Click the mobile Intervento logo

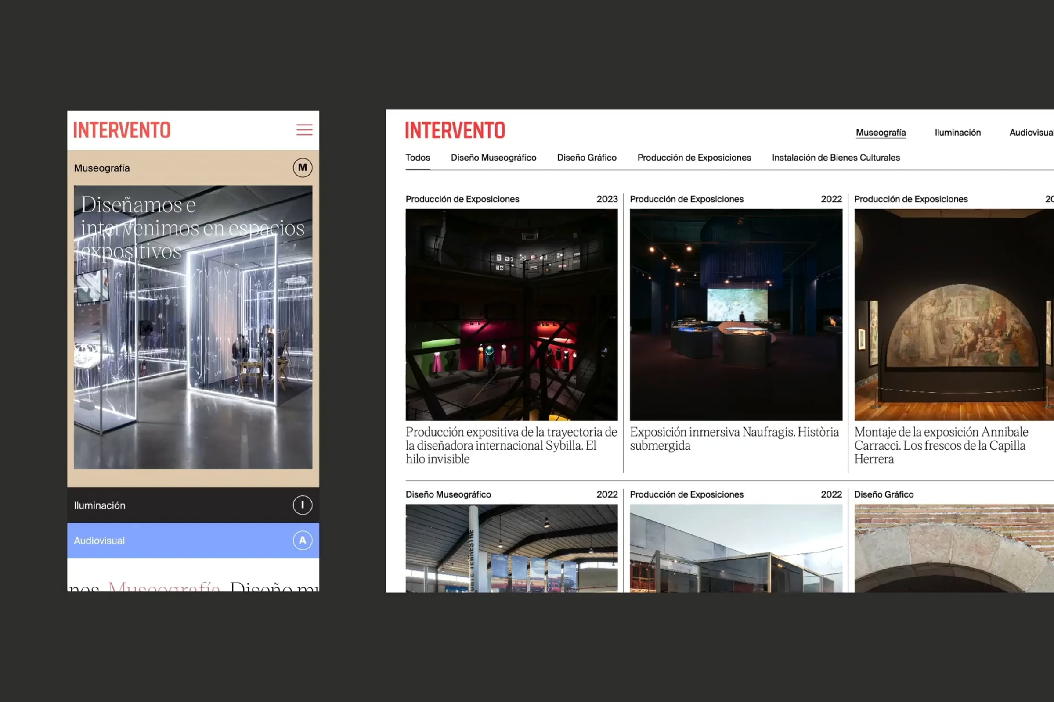coord(122,130)
